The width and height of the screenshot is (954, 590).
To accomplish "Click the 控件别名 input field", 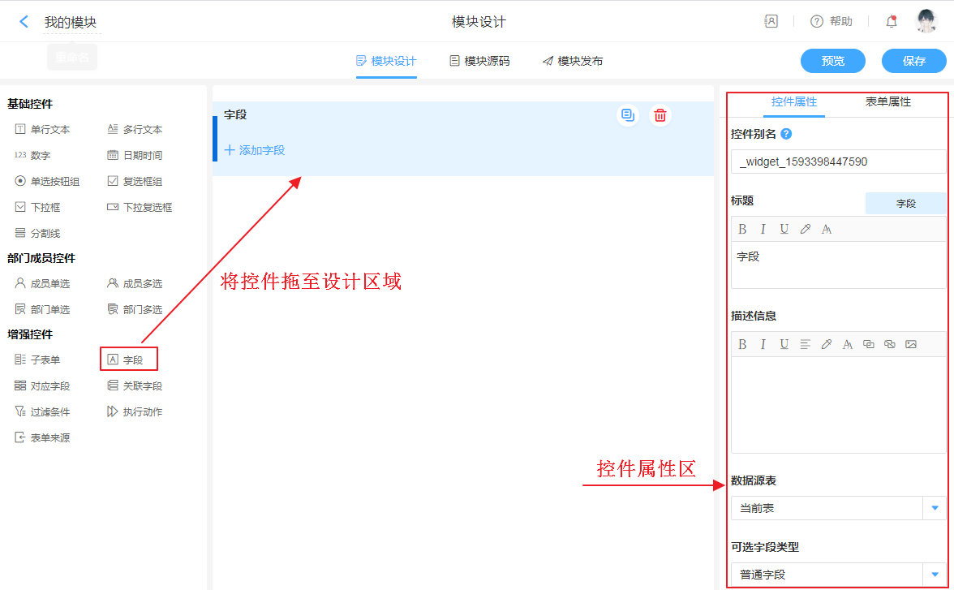I will coord(838,161).
